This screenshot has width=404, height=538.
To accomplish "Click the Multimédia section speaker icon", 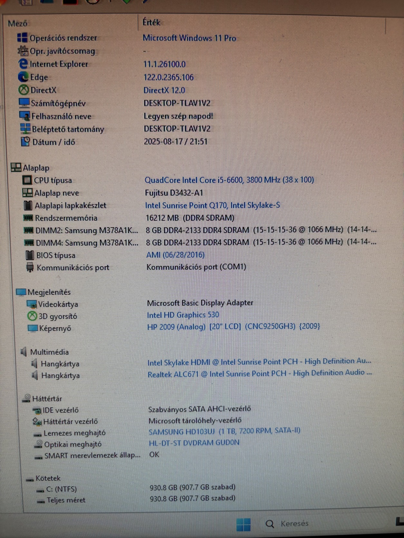I will (24, 352).
